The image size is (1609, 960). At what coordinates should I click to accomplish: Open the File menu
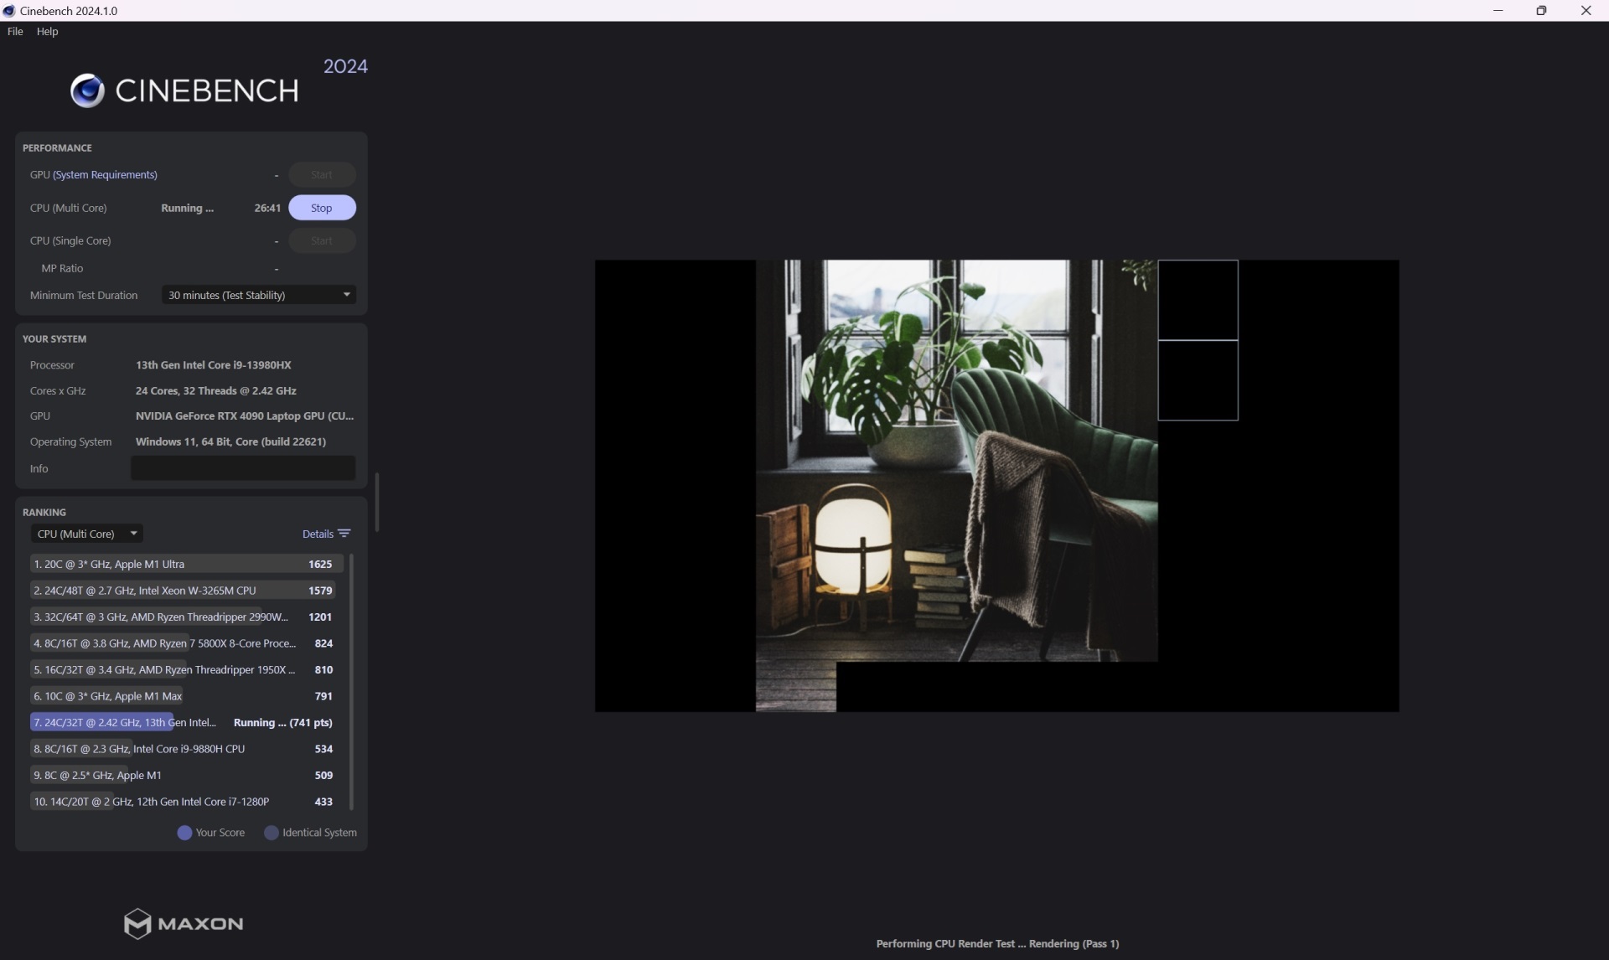15,31
